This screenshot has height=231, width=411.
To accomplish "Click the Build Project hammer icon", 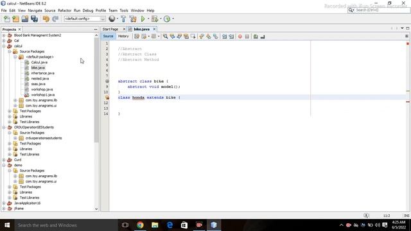I will [x=123, y=19].
